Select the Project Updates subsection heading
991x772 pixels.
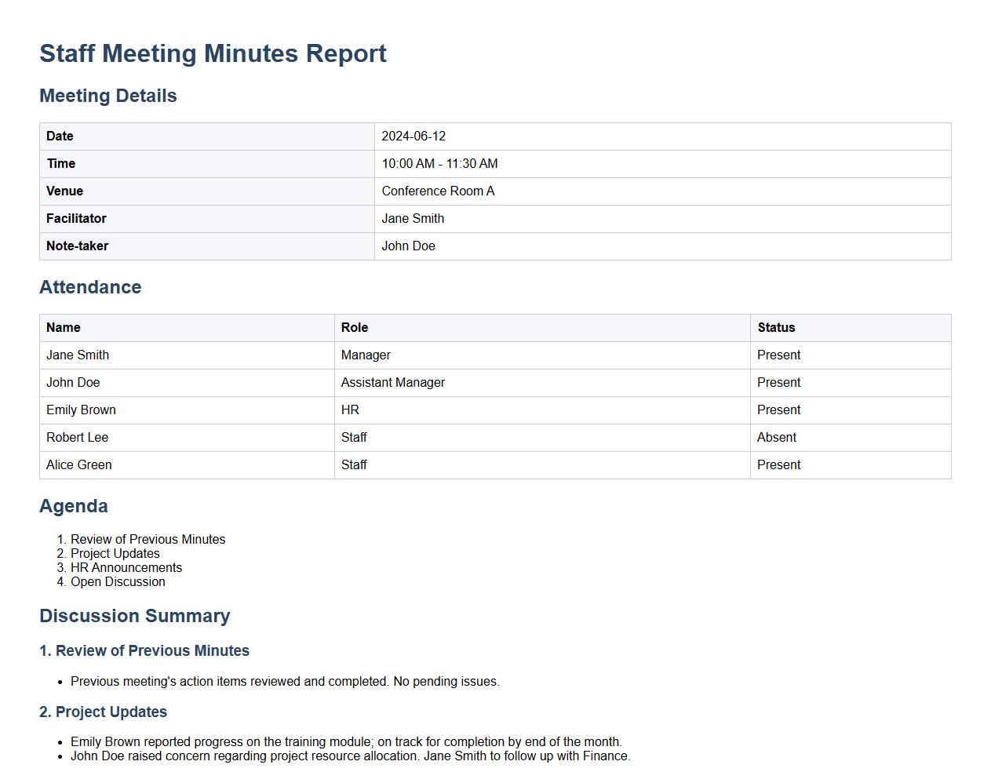point(103,712)
